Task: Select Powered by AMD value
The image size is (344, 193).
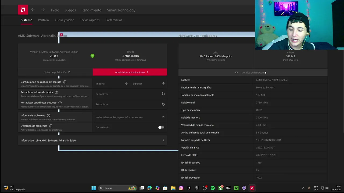Action: pyautogui.click(x=266, y=87)
